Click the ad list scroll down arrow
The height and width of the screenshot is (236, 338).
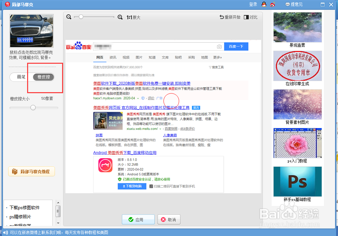tap(58, 223)
